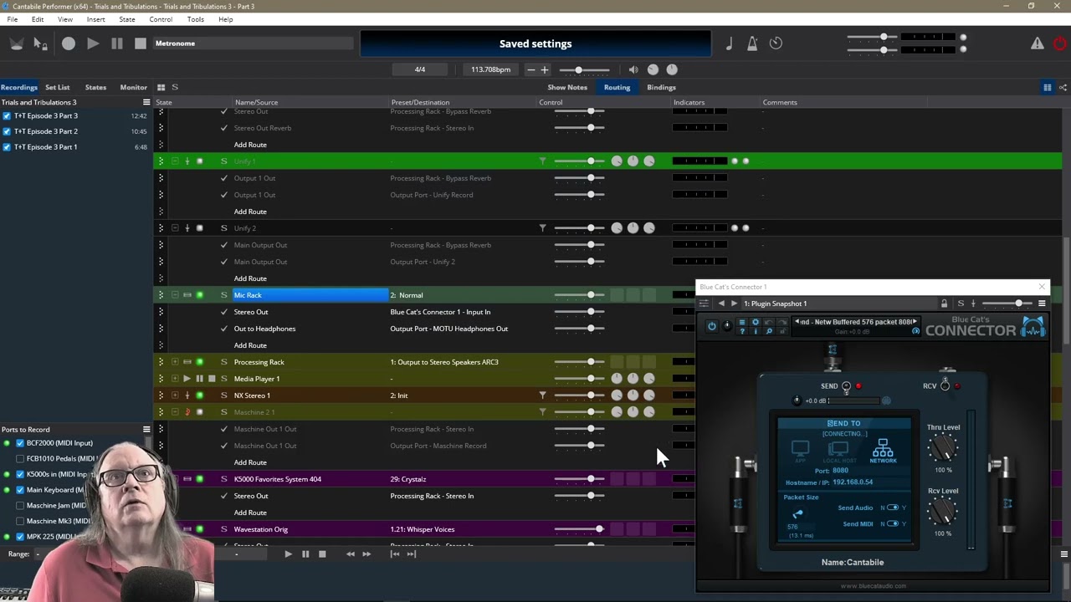
Task: Select the Network destination icon in Connector
Action: (883, 451)
